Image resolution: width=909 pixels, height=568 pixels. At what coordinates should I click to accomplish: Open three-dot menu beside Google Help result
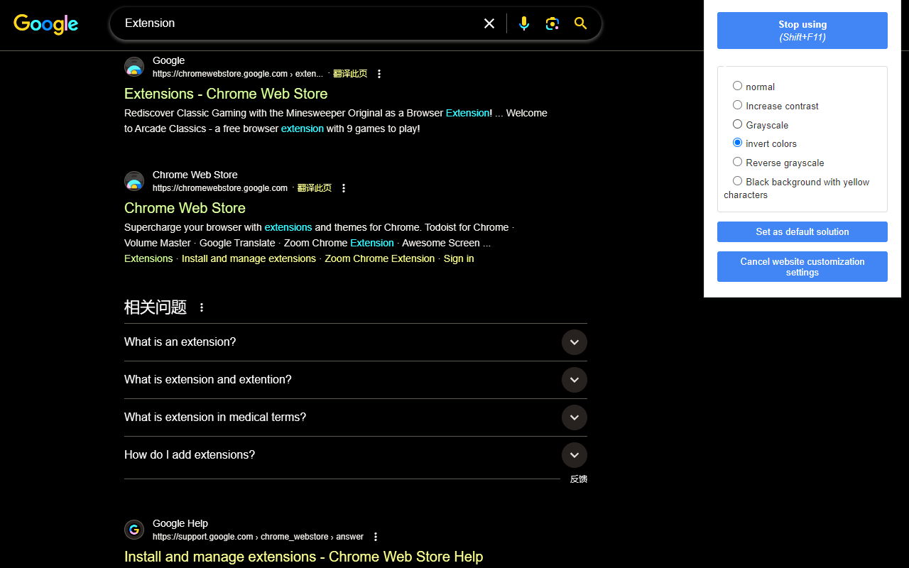[x=376, y=537]
